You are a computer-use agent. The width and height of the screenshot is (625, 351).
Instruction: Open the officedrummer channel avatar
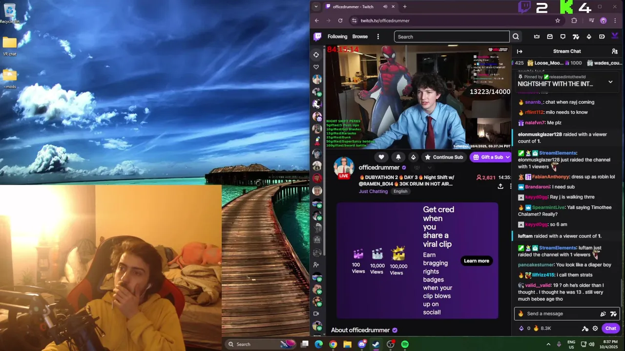pyautogui.click(x=344, y=168)
